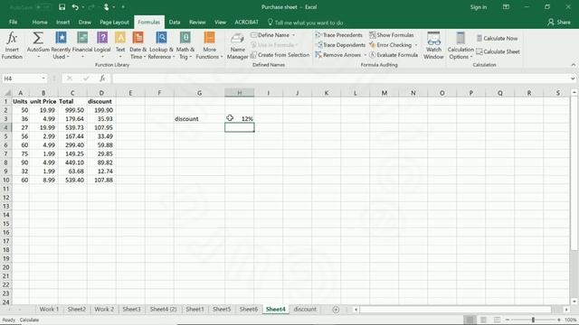Open More Functions menu
Screen dimensions: 579x325
tap(209, 46)
